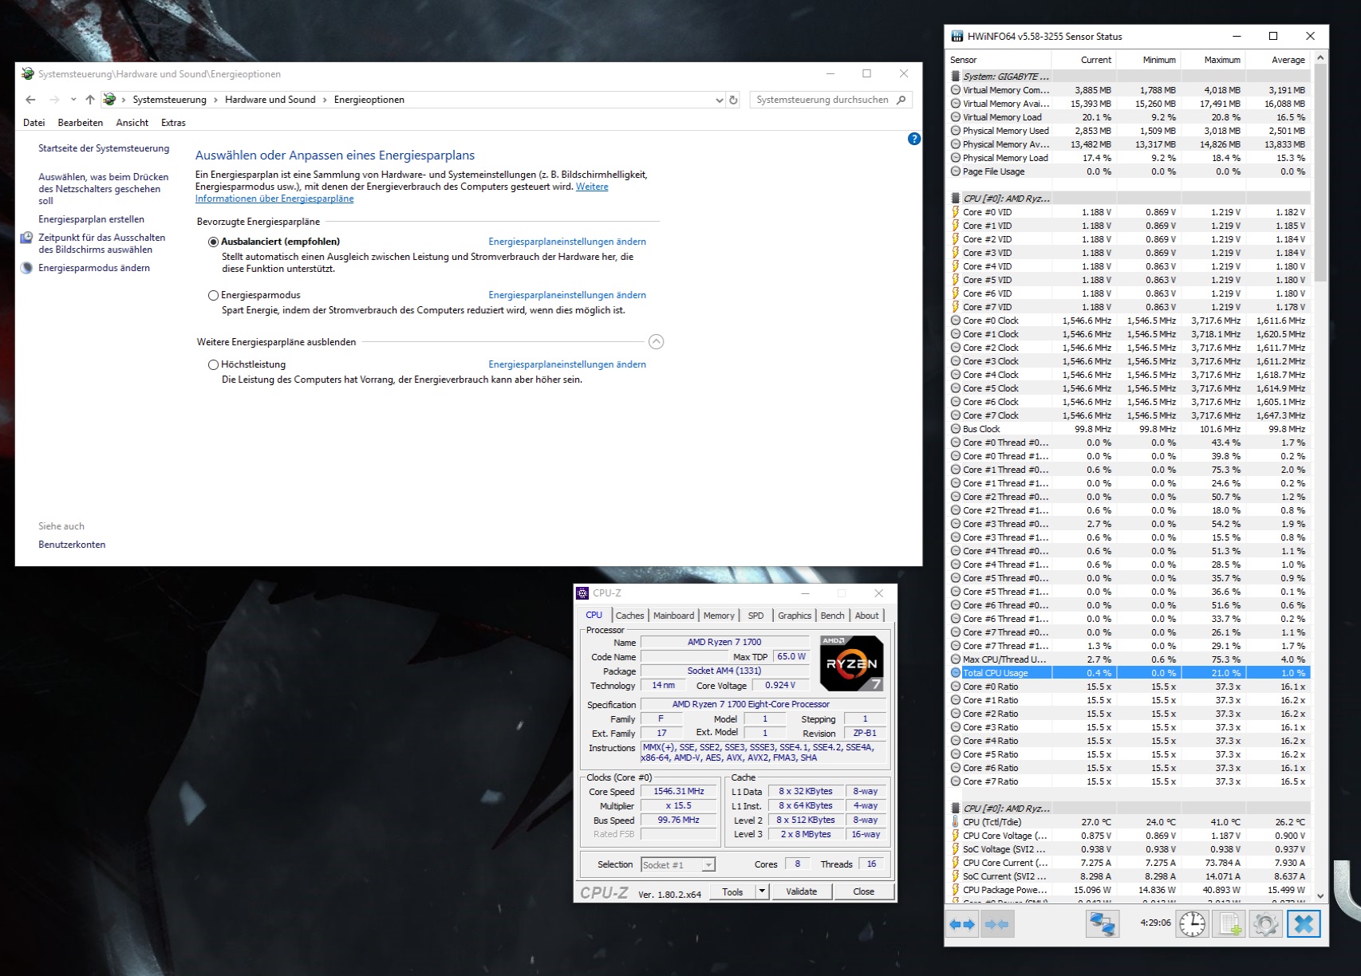
Task: Change plan settings for Höchstleistung
Action: point(567,364)
